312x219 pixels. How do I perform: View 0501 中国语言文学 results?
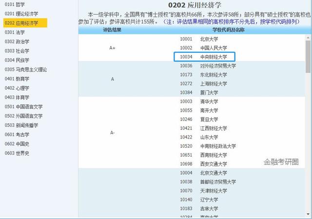23,106
